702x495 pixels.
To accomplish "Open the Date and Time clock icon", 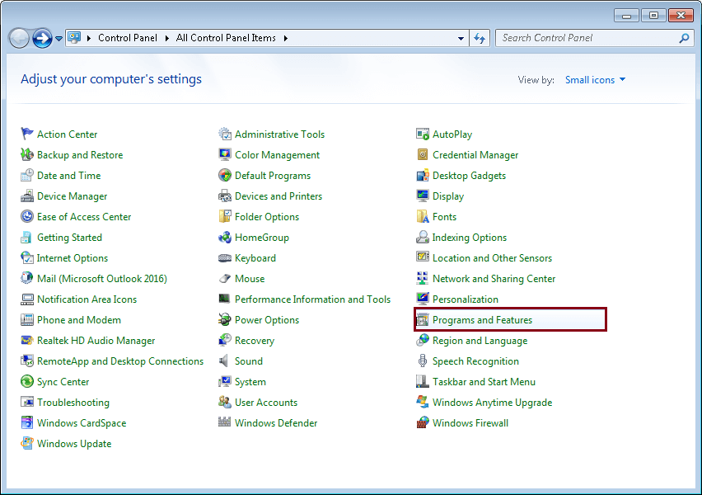I will [x=27, y=175].
